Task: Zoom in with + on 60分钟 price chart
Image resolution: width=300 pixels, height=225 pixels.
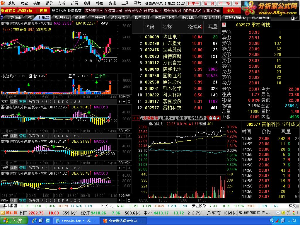Action: 120,102
